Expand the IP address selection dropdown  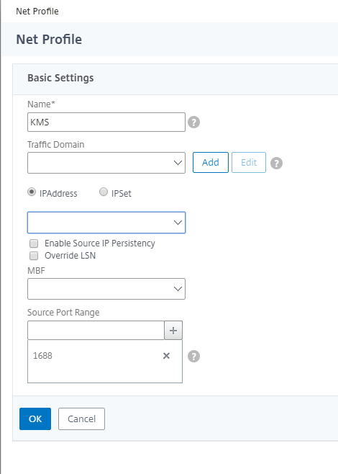(106, 223)
